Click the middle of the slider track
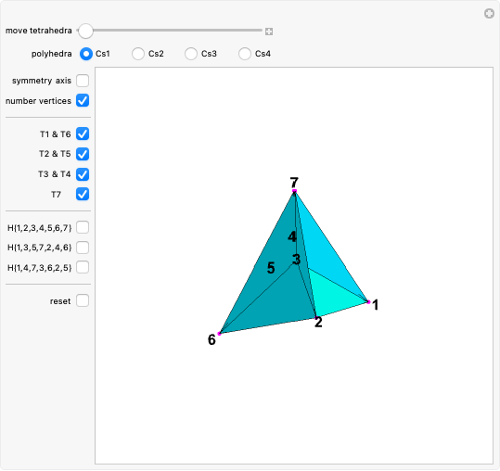The height and width of the screenshot is (471, 500). [170, 31]
